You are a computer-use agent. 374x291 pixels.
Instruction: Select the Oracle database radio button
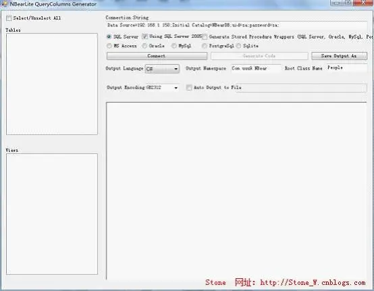[144, 46]
